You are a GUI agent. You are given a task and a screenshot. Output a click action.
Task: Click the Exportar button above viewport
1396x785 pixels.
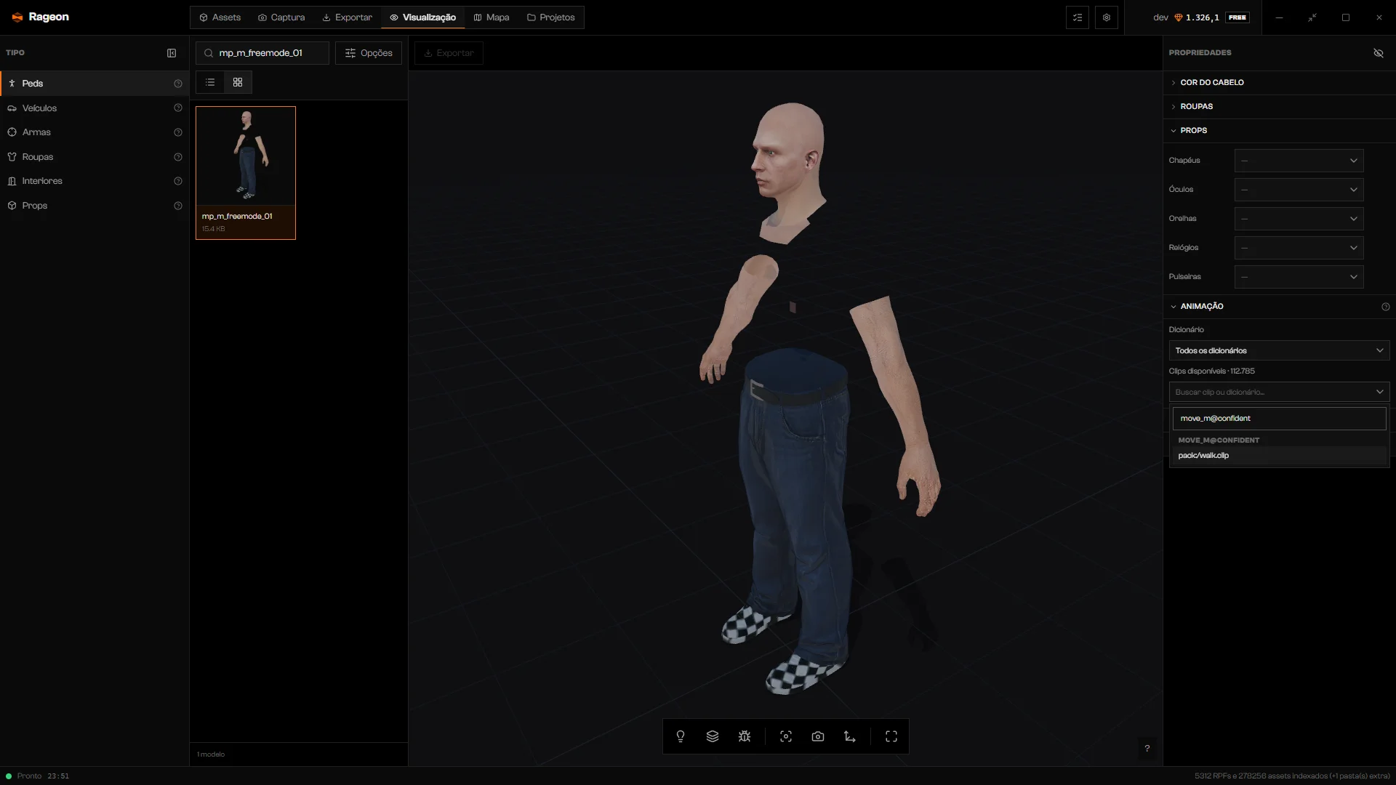(x=449, y=53)
